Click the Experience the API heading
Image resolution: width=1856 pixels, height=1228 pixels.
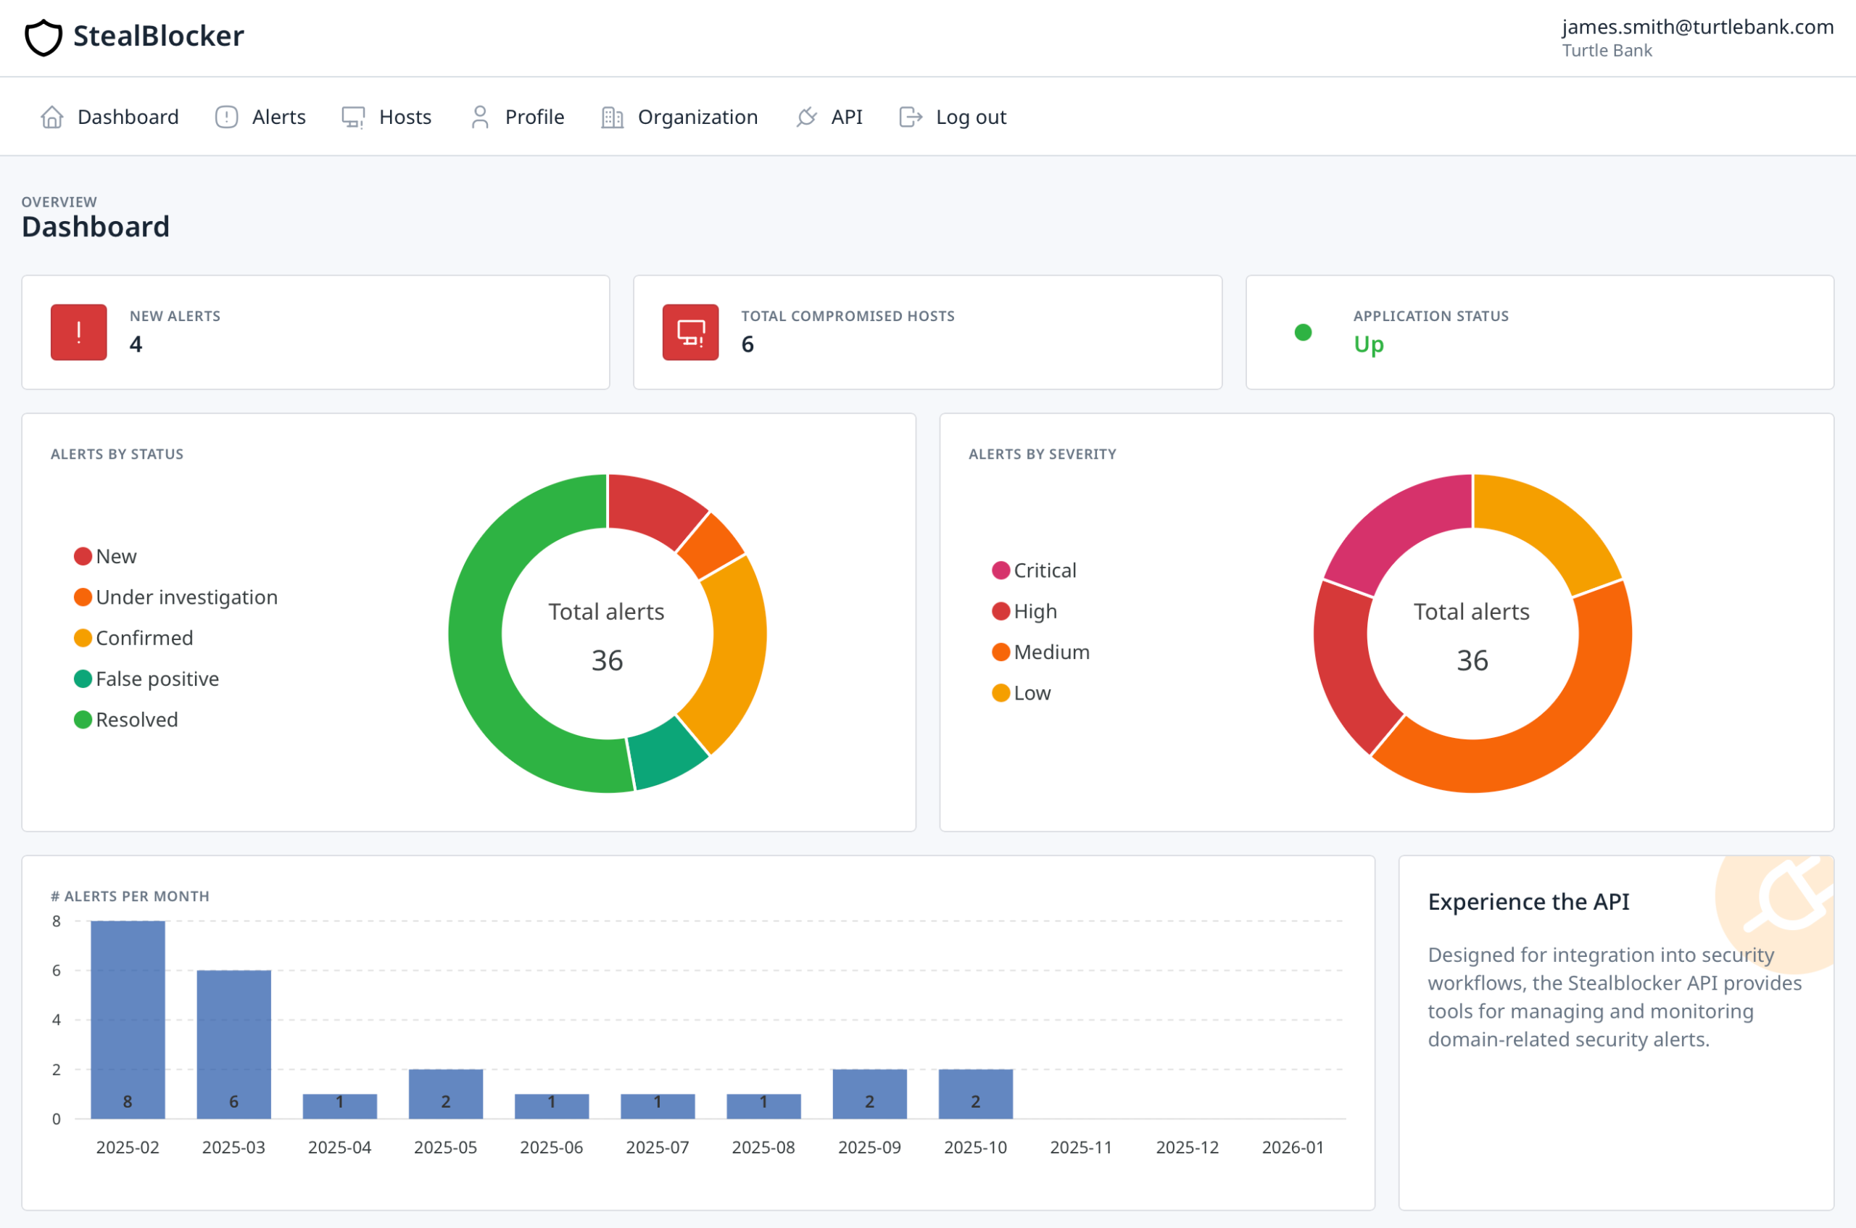point(1528,901)
